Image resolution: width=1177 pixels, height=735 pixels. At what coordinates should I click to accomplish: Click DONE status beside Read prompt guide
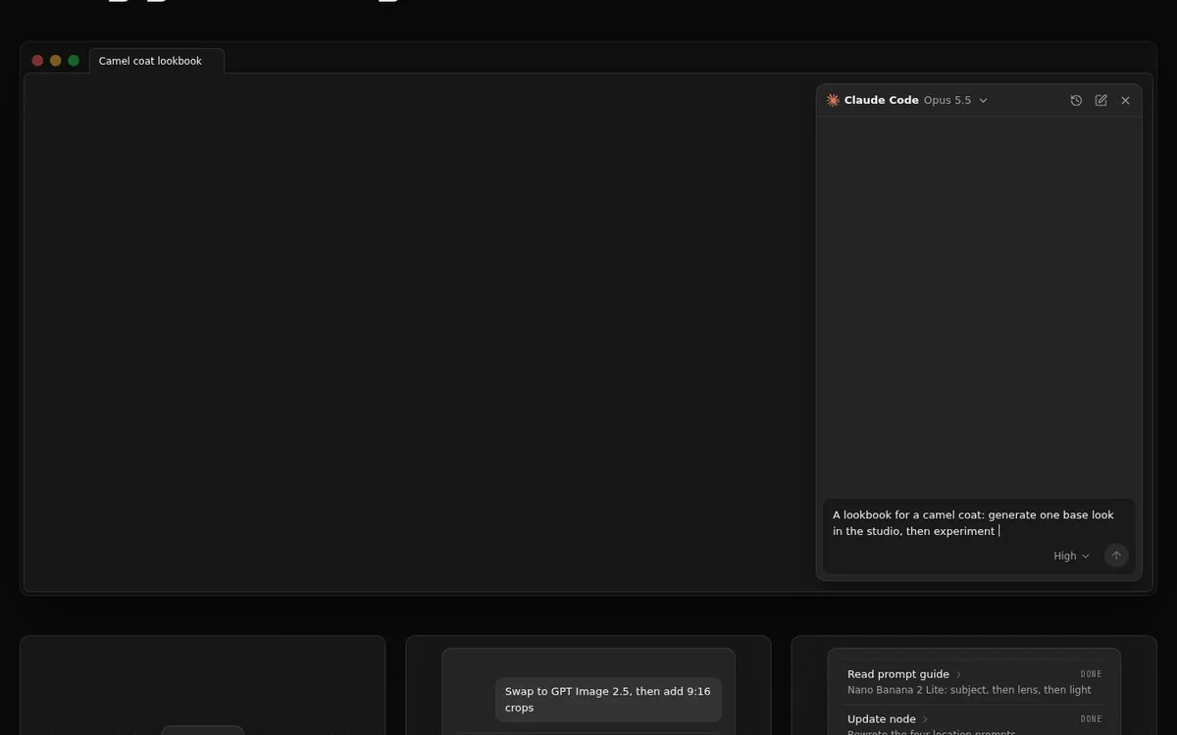point(1091,674)
